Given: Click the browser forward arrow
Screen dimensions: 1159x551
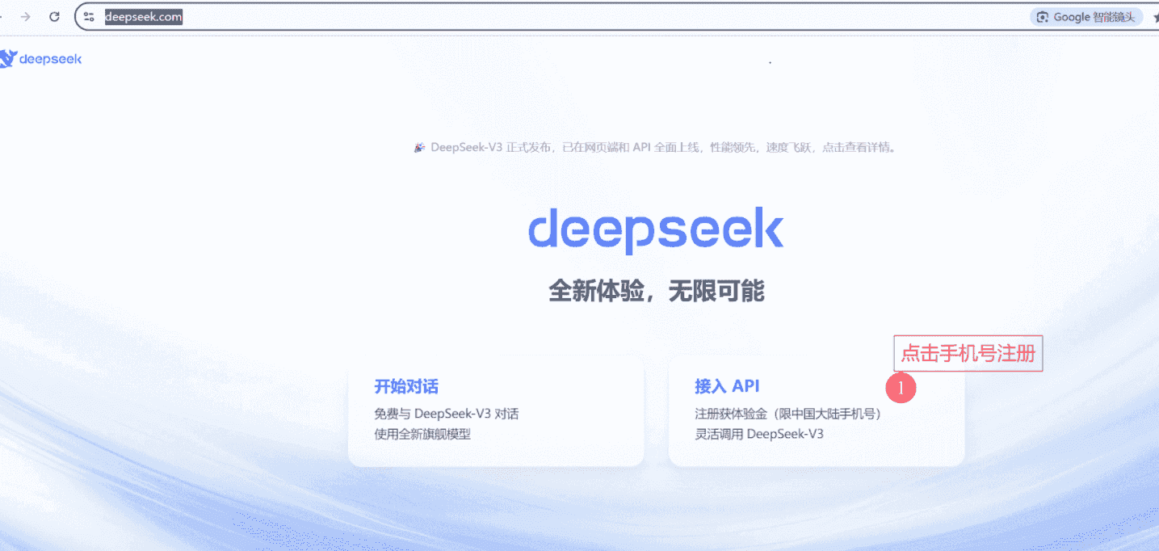Looking at the screenshot, I should click(25, 17).
